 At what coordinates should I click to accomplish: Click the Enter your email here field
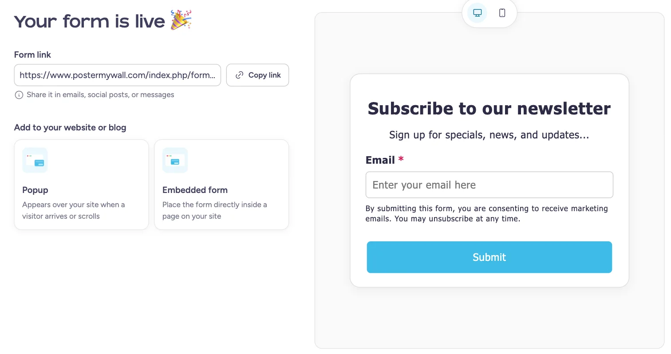489,185
